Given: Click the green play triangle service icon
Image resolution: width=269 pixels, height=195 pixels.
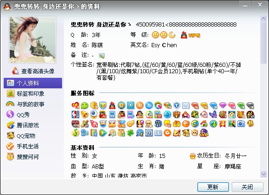Looking at the screenshot, I should (x=103, y=133).
